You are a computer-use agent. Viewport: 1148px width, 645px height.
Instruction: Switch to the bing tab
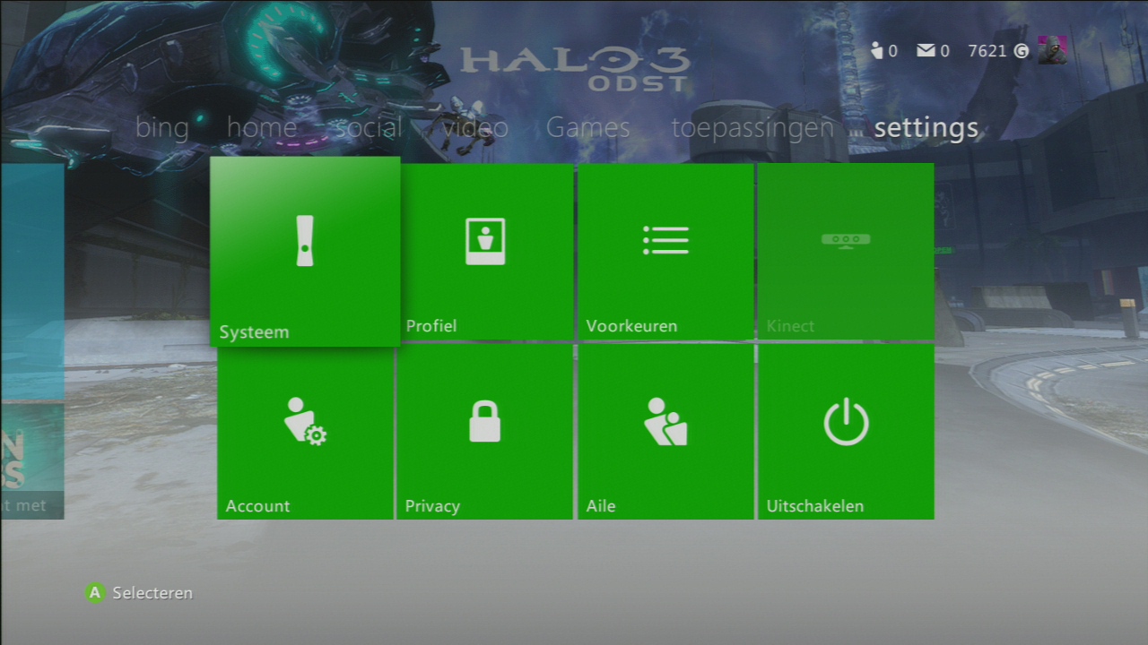(x=162, y=128)
